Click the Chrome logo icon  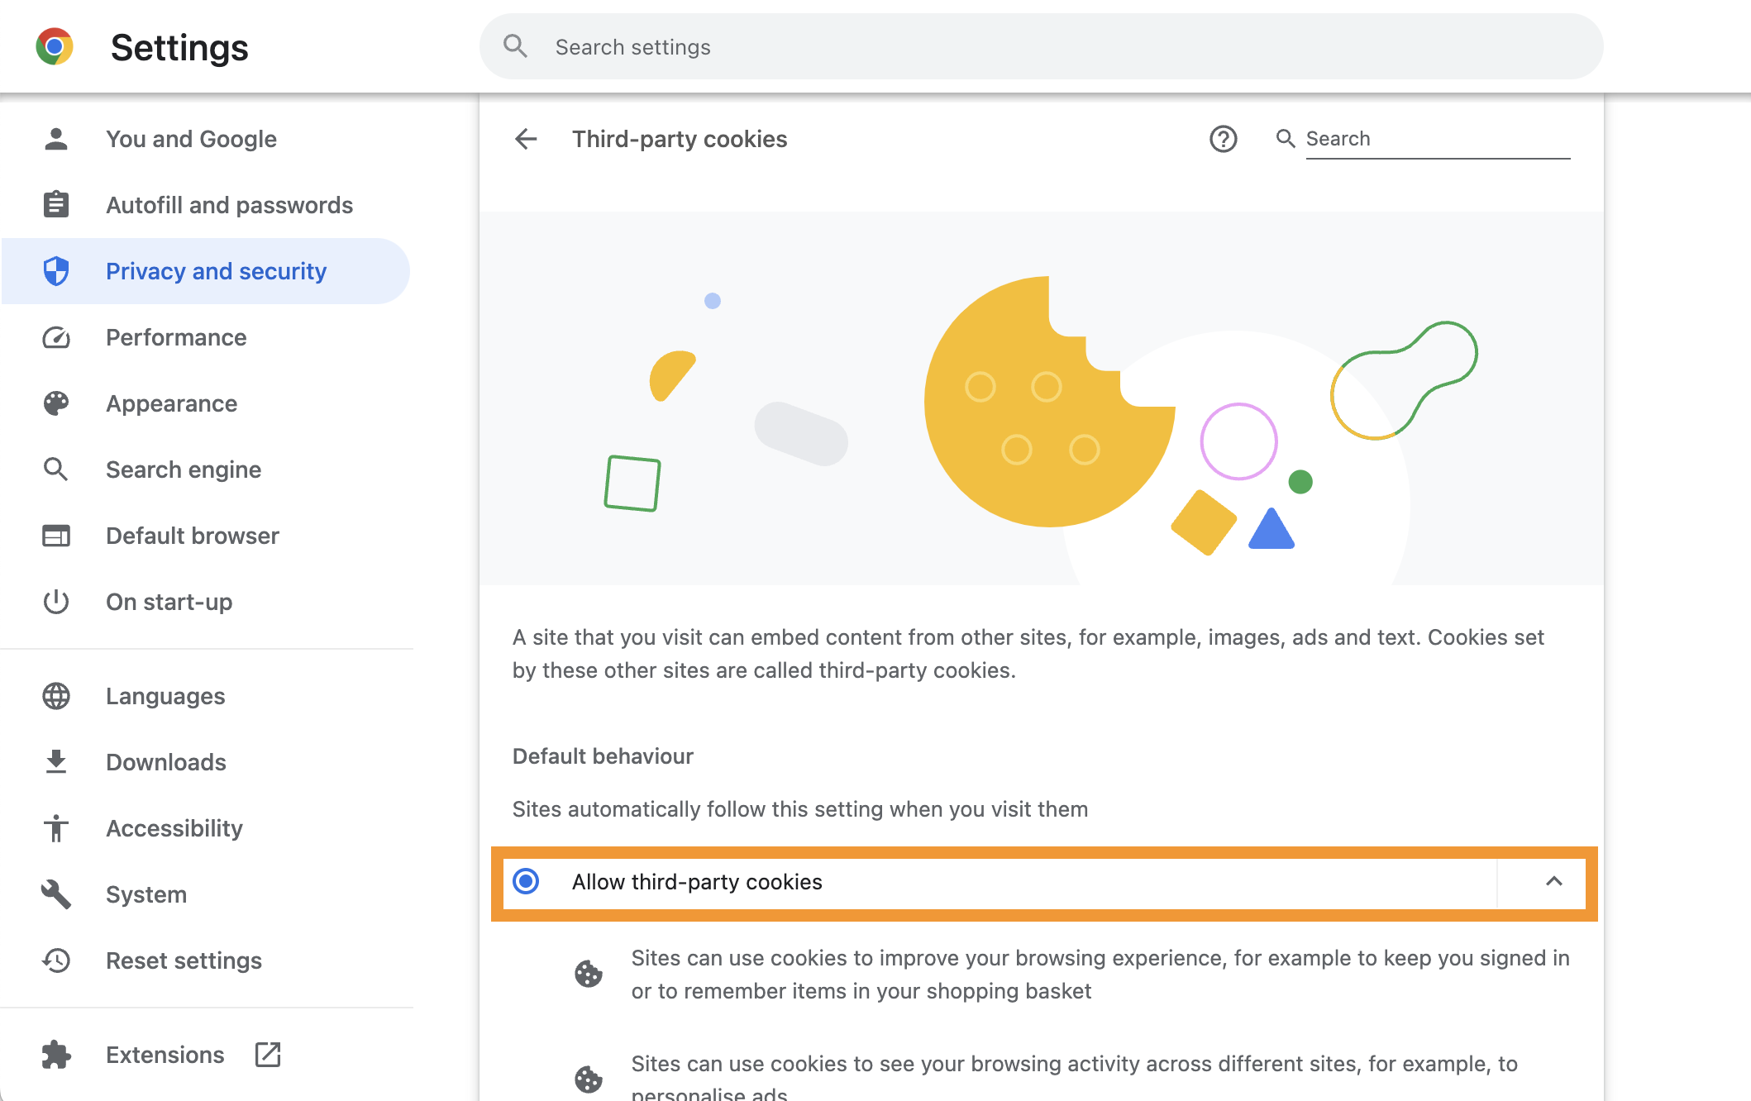coord(55,47)
